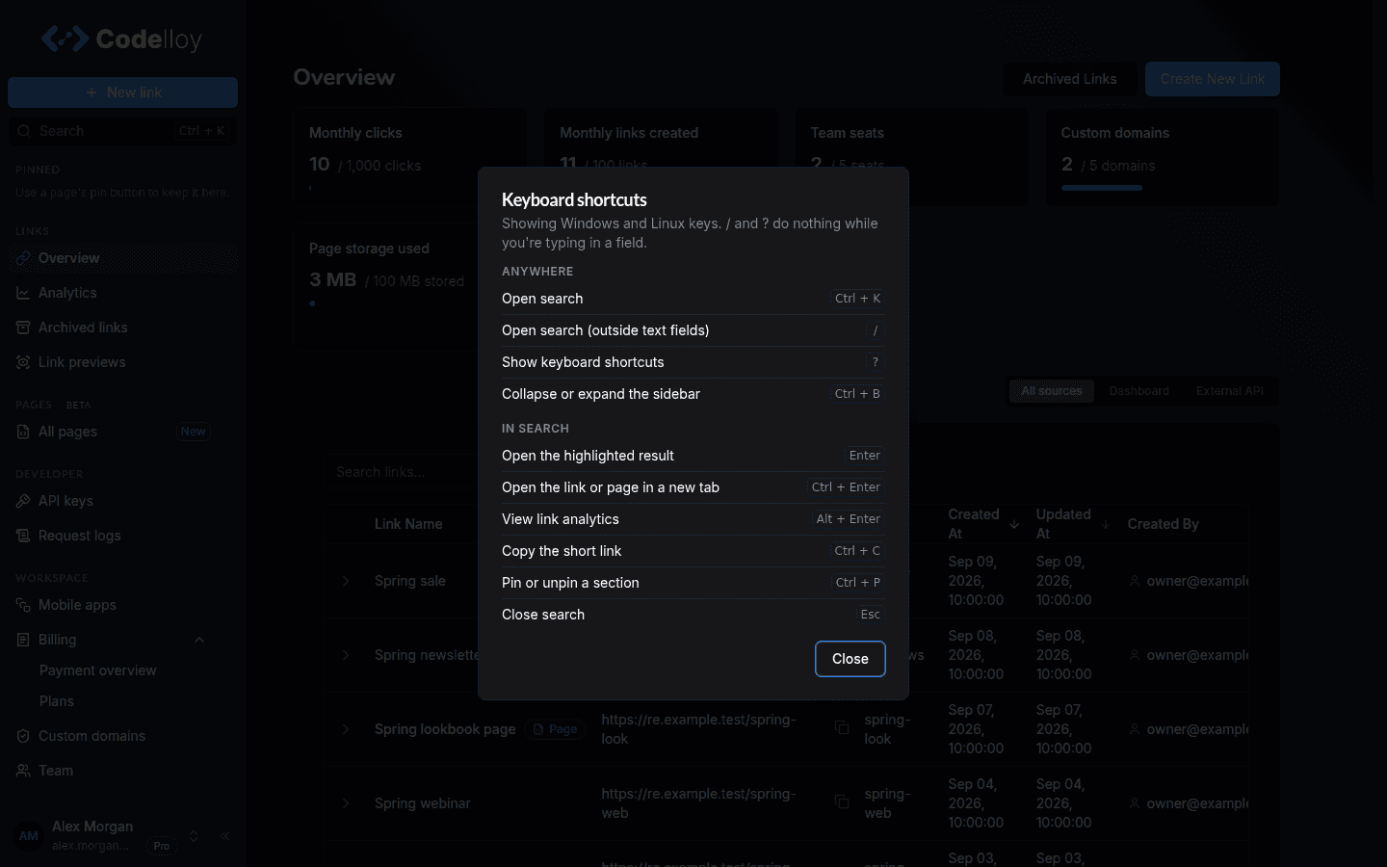
Task: Click the Mobile apps icon
Action: click(23, 605)
